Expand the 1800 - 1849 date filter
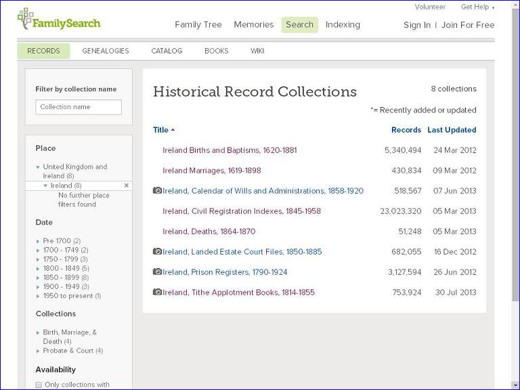The image size is (520, 390). [38, 269]
